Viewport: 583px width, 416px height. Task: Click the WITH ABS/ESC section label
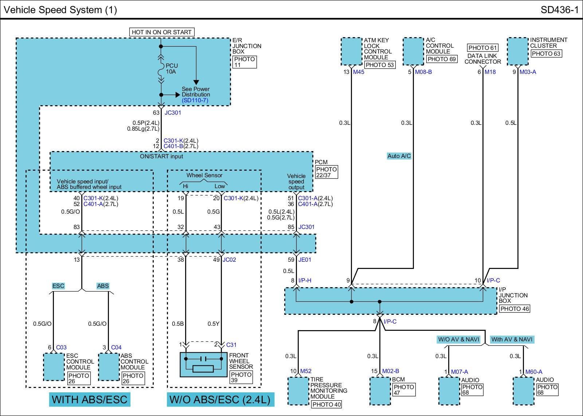(90, 399)
